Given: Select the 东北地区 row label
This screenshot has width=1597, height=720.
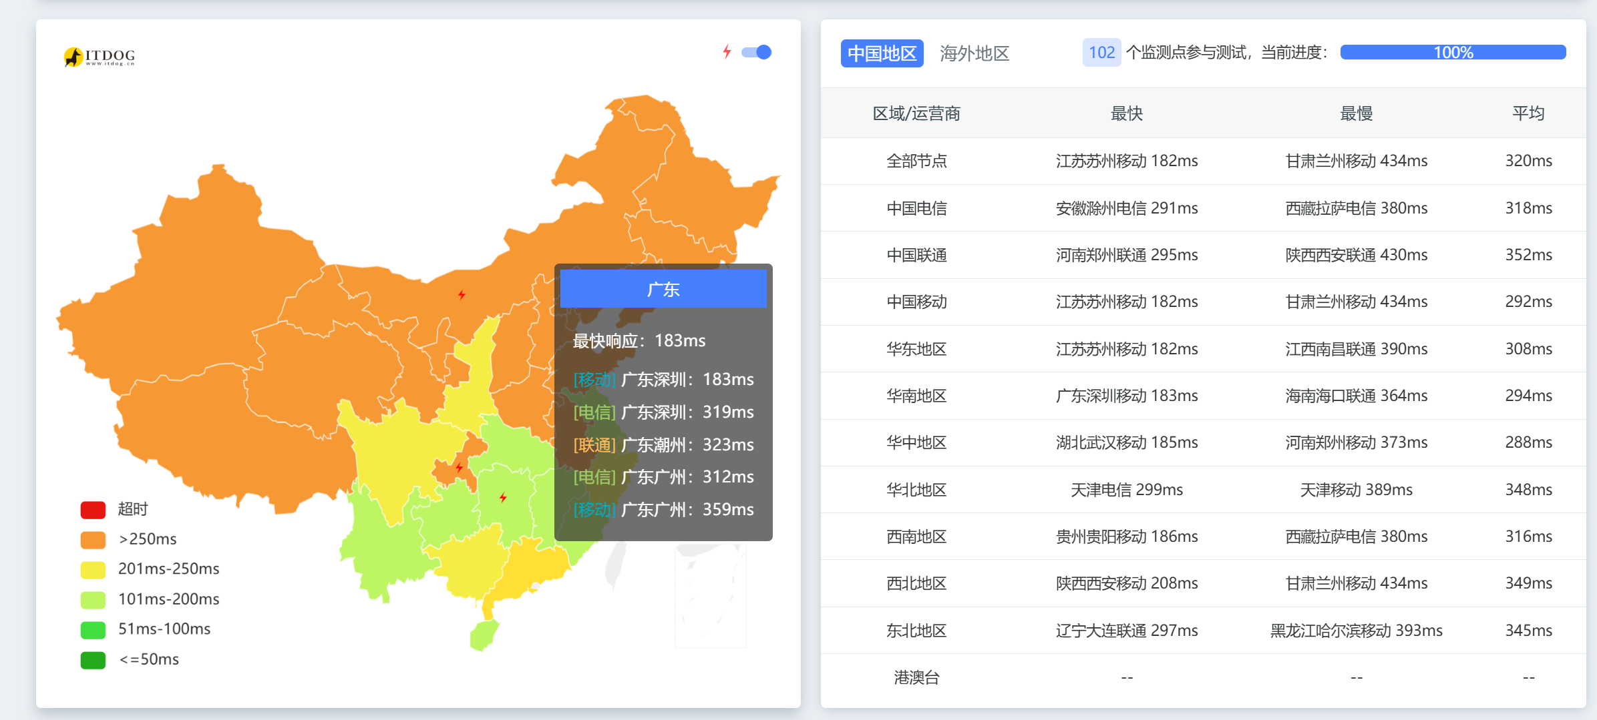Looking at the screenshot, I should tap(916, 631).
